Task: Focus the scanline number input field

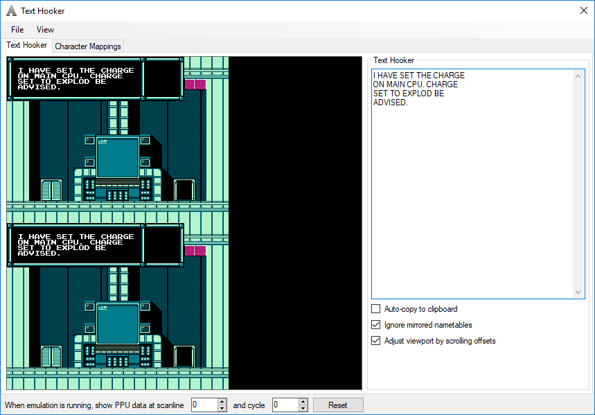Action: [x=204, y=405]
